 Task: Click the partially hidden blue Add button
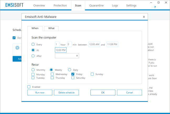(17, 59)
